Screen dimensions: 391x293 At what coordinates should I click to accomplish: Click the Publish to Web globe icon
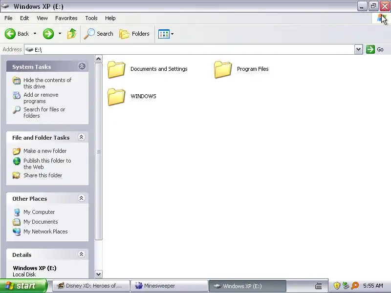(x=17, y=161)
